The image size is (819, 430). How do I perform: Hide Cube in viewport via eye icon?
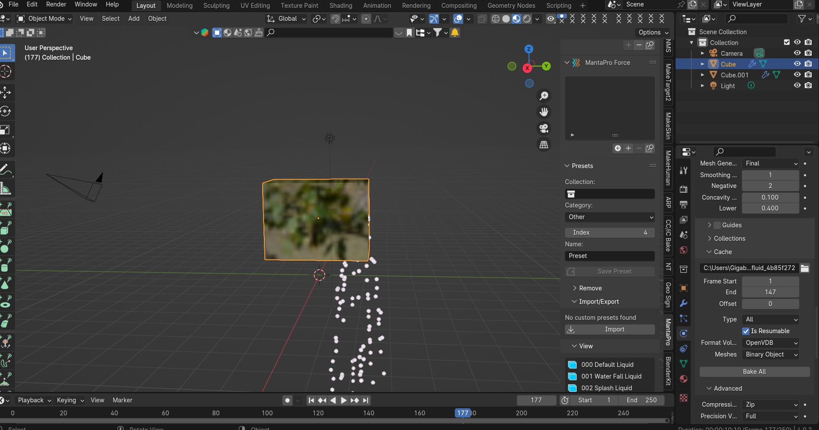coord(797,64)
